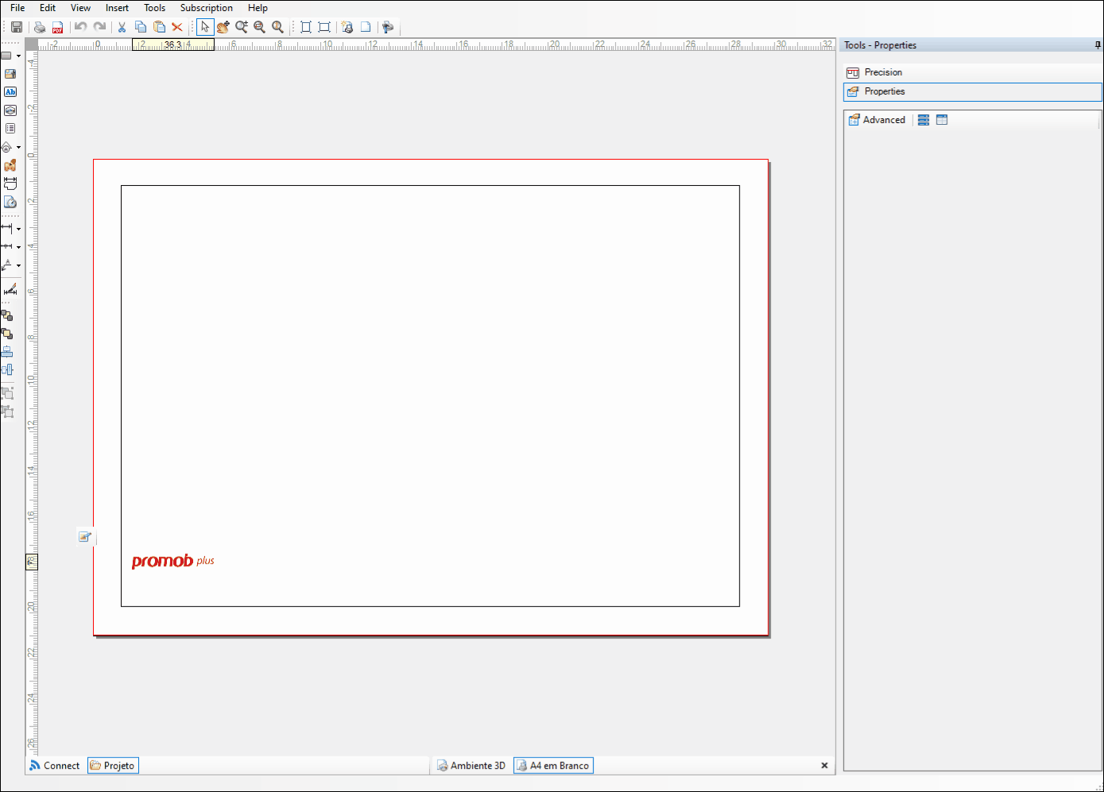Toggle pin on Tools - Properties panel
The image size is (1104, 792).
pyautogui.click(x=1098, y=45)
